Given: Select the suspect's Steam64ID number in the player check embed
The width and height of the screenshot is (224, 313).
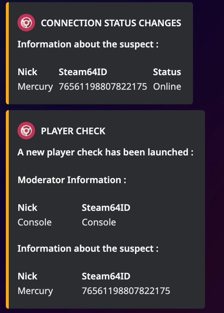Looking at the screenshot, I should coord(126,291).
